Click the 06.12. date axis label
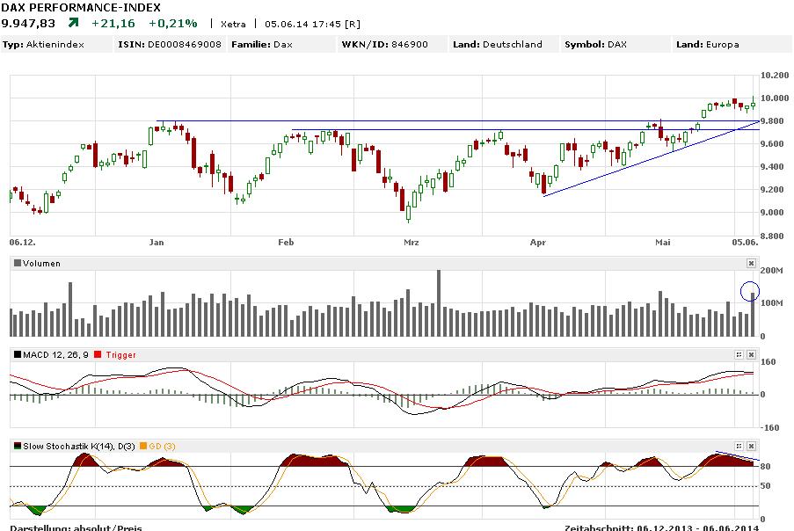This screenshot has width=794, height=531. [22, 243]
